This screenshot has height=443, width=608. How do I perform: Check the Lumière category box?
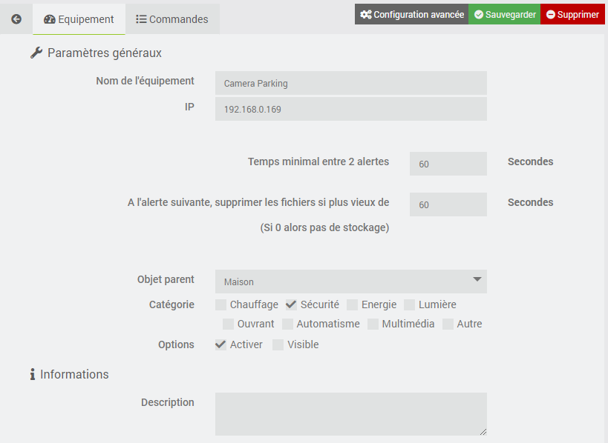(410, 304)
